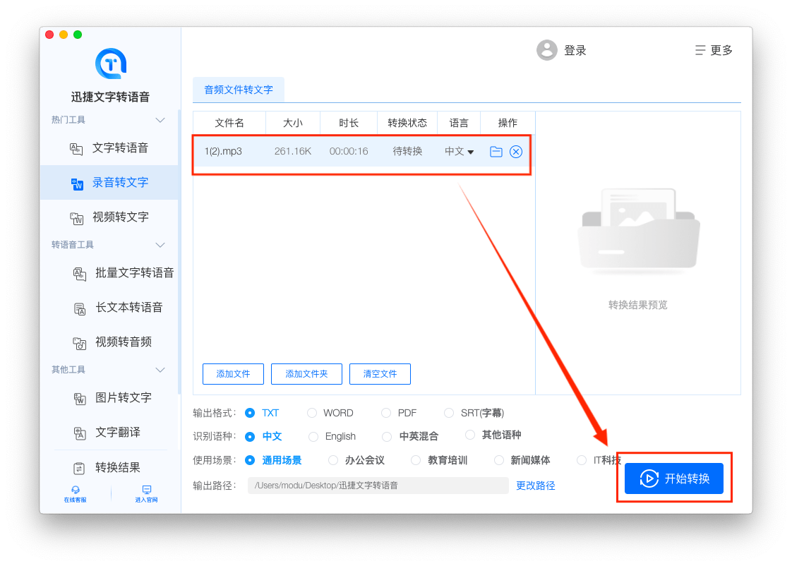Remove 1(2).mp3 with the circled X icon
Image resolution: width=792 pixels, height=566 pixels.
coord(516,152)
